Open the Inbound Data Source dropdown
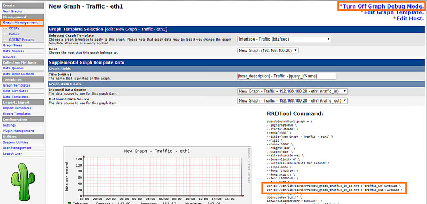This screenshot has height=204, width=427. click(x=292, y=91)
